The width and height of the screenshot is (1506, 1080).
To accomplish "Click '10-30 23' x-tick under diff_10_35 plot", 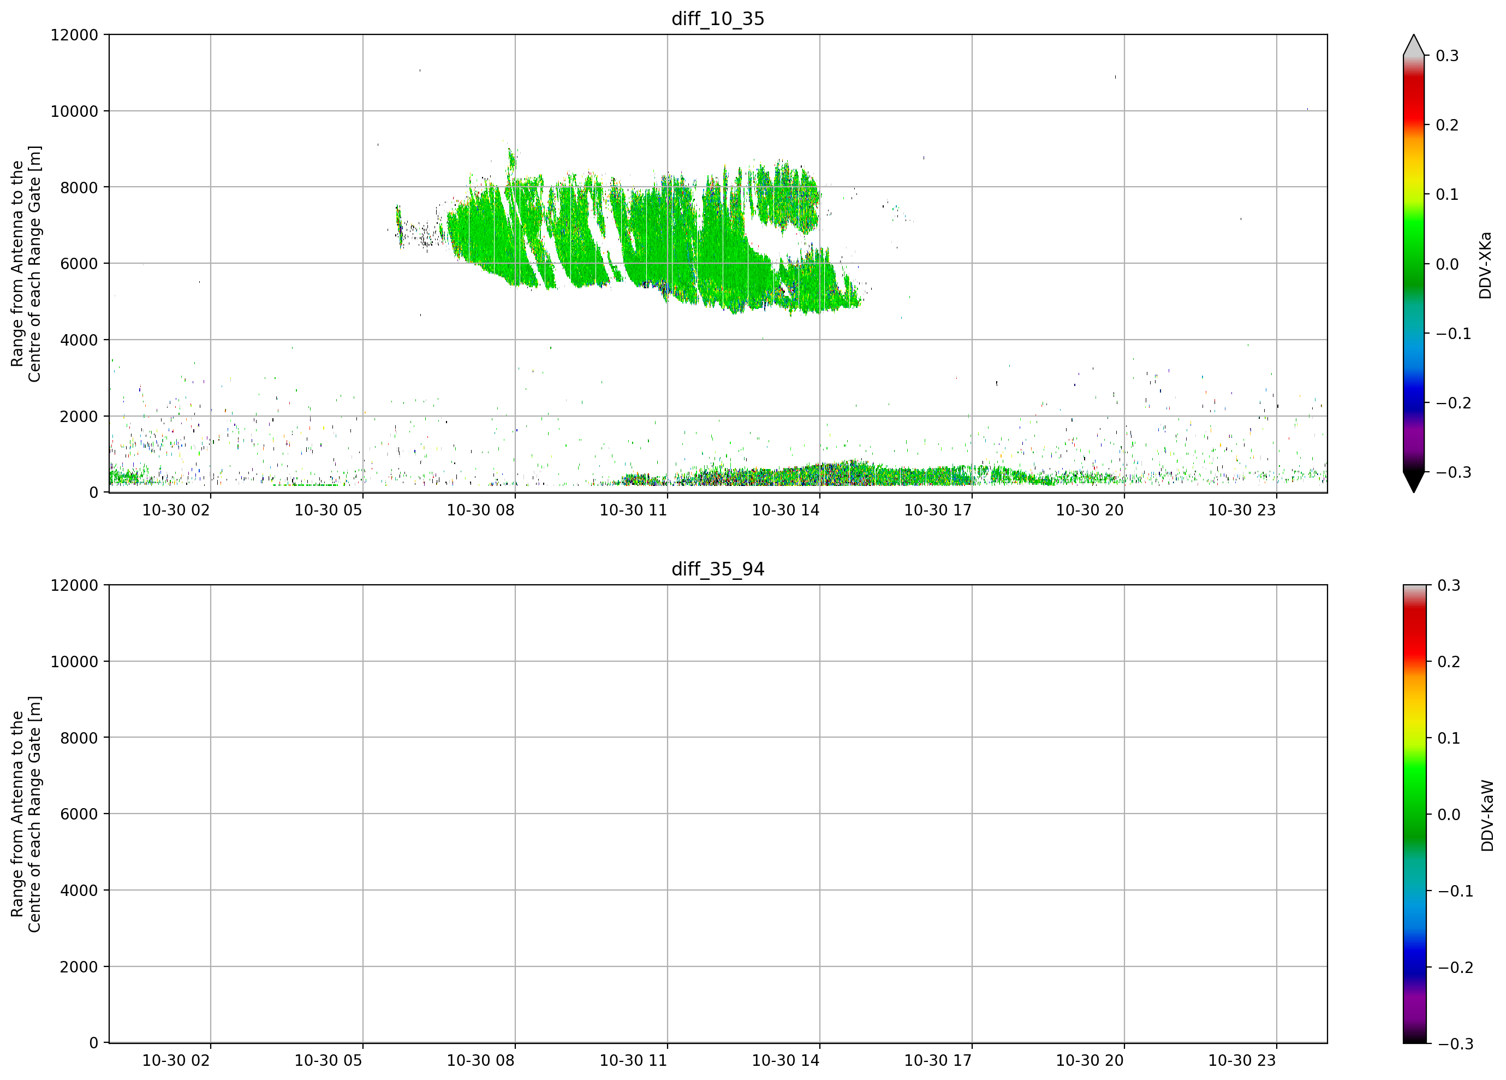I will pyautogui.click(x=1242, y=510).
